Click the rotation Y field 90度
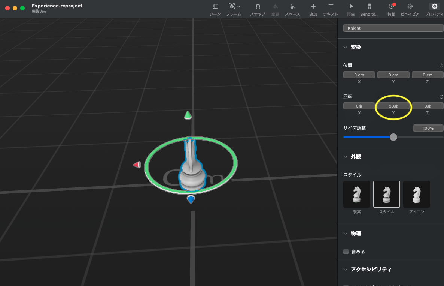The width and height of the screenshot is (444, 286). pos(393,106)
